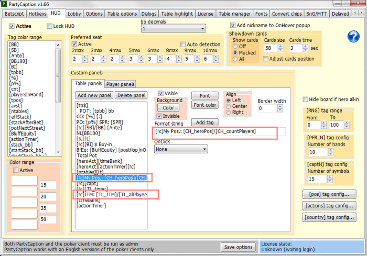Image resolution: width=367 pixels, height=256 pixels.
Task: Toggle Hide board if hero all-in
Action: click(306, 99)
